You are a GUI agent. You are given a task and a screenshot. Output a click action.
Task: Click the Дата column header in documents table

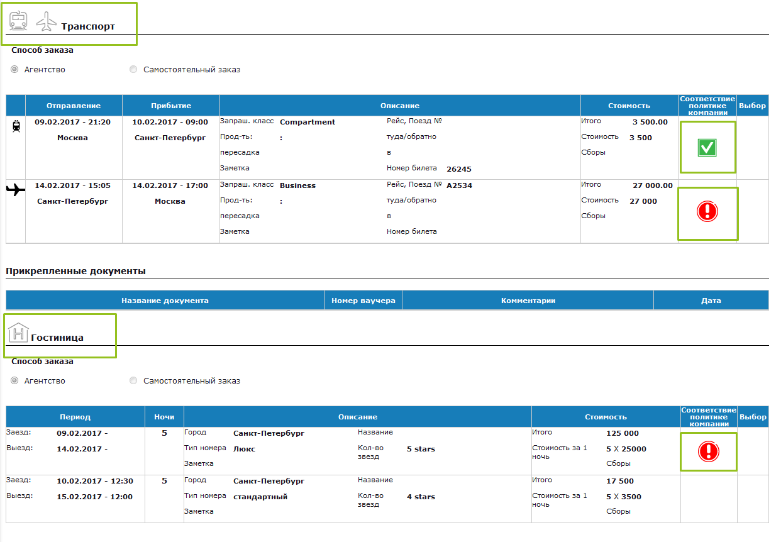(711, 301)
